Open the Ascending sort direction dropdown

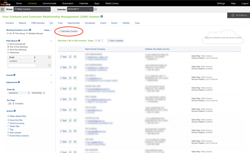38,93
